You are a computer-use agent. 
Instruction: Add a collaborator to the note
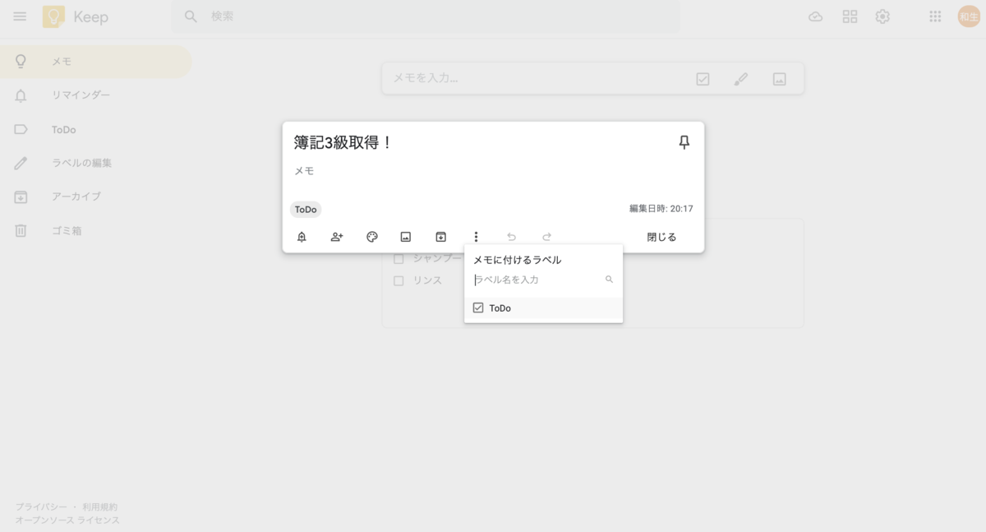(336, 236)
